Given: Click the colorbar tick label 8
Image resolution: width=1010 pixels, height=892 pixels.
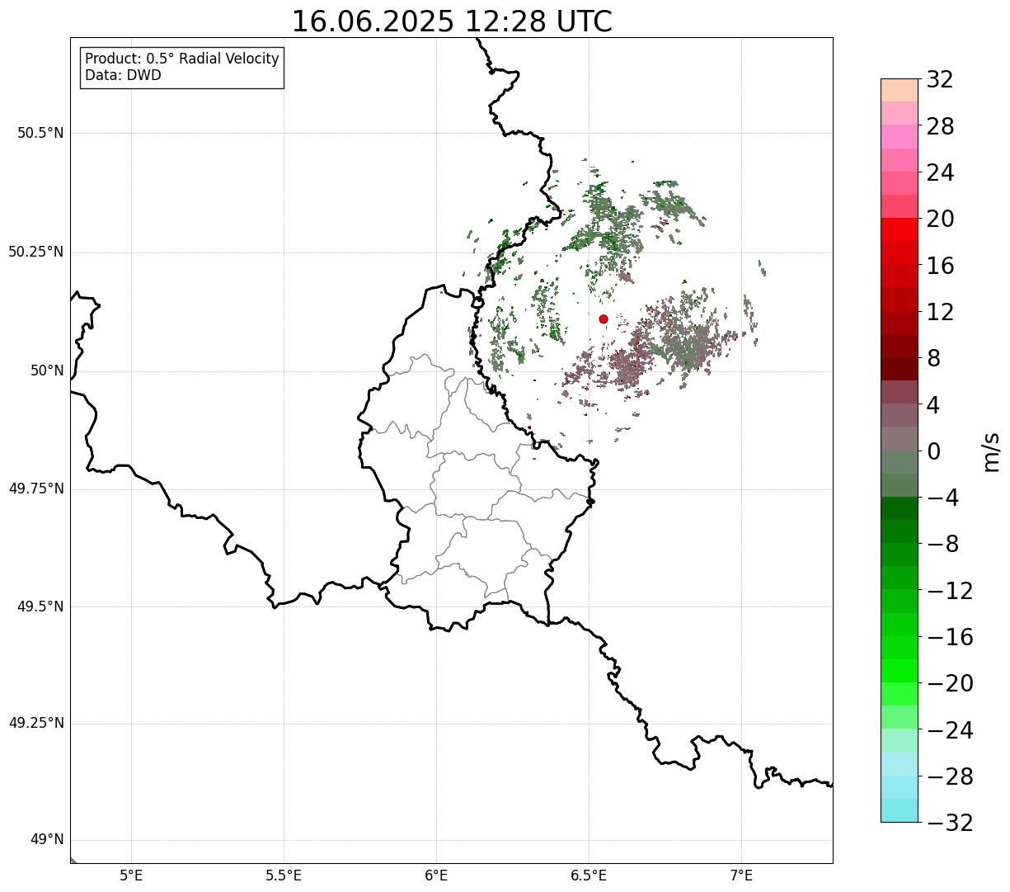Looking at the screenshot, I should pyautogui.click(x=933, y=359).
